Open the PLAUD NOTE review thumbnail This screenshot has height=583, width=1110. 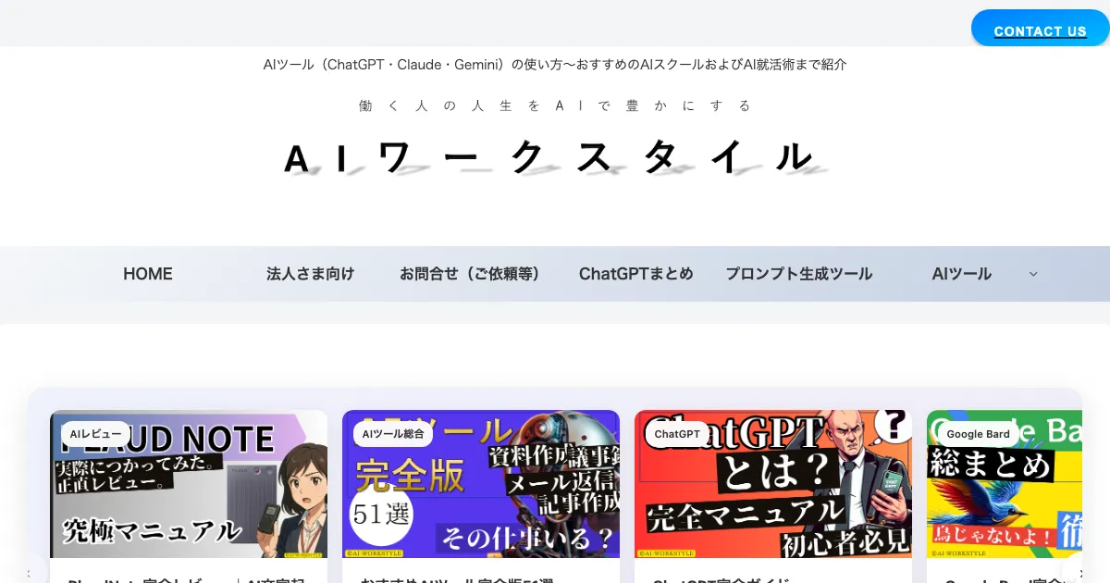(189, 484)
